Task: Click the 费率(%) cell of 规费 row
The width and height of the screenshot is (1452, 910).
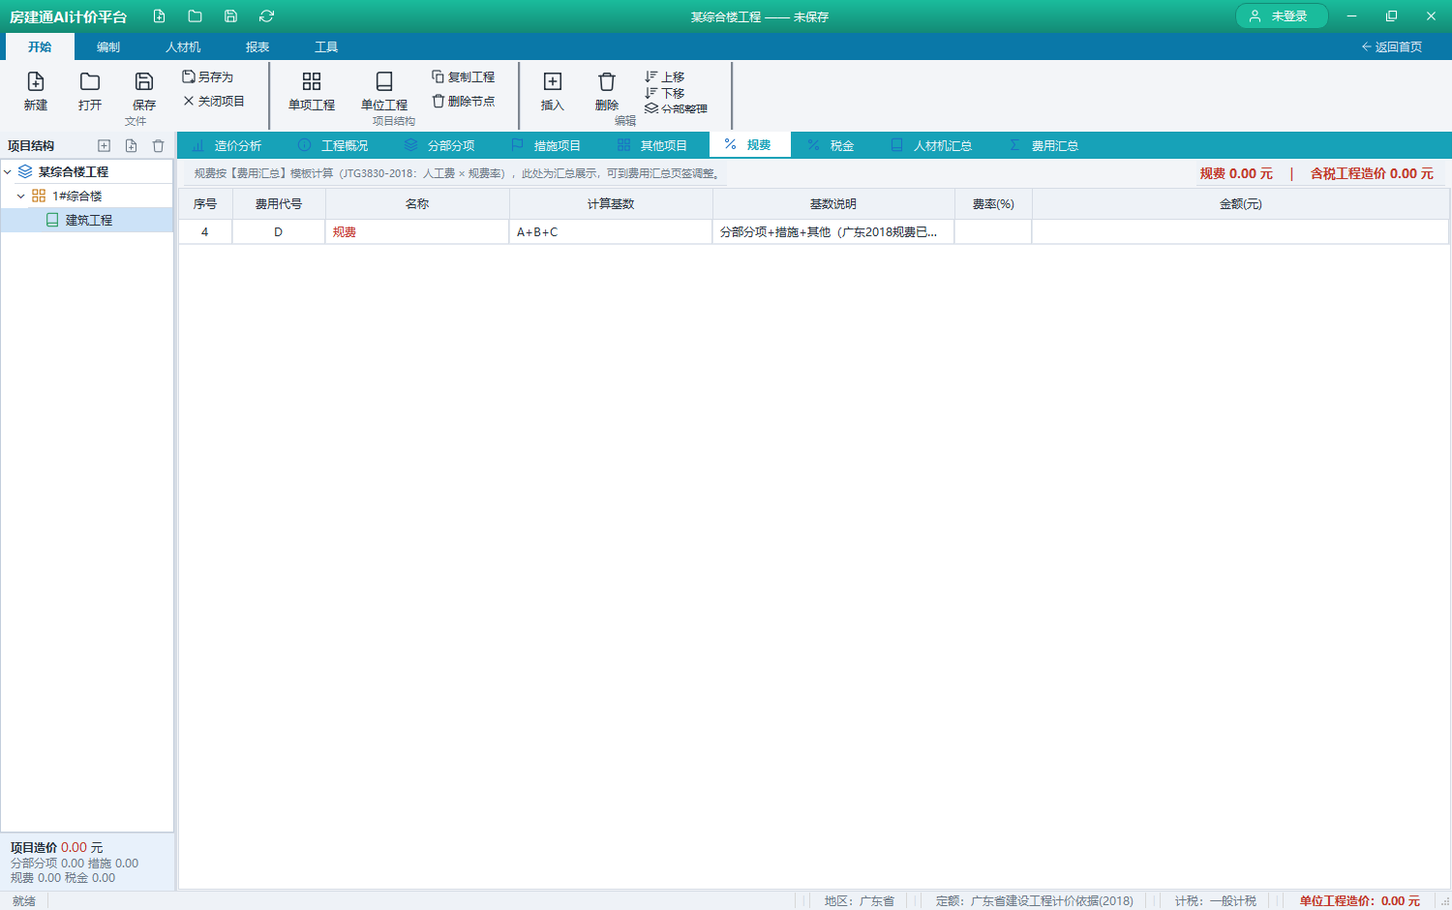Action: pos(993,232)
